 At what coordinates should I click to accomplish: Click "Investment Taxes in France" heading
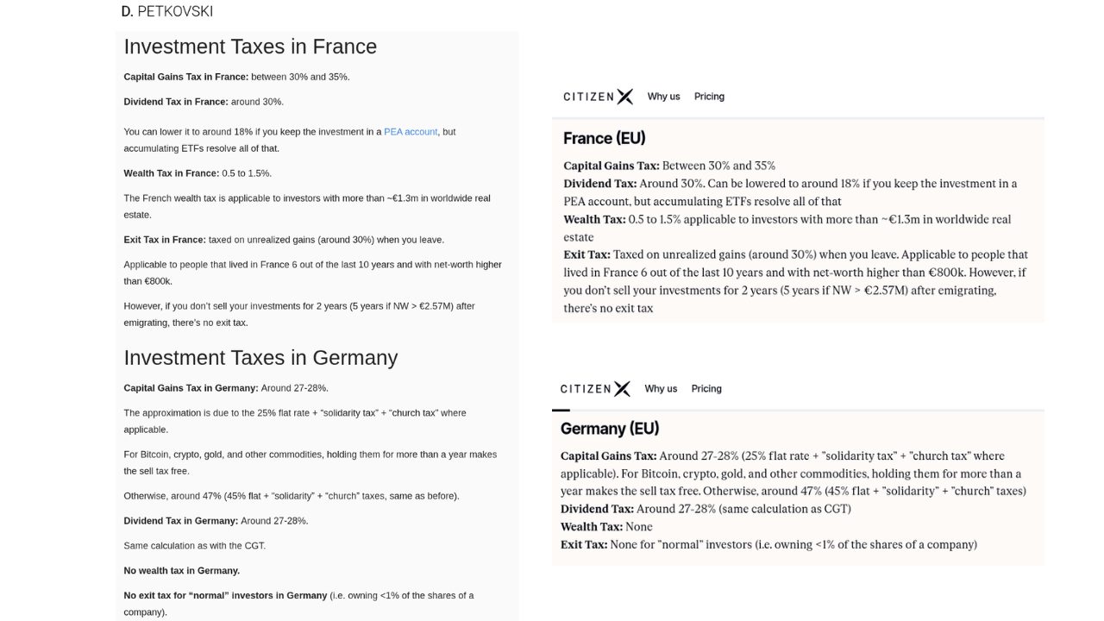tap(250, 47)
